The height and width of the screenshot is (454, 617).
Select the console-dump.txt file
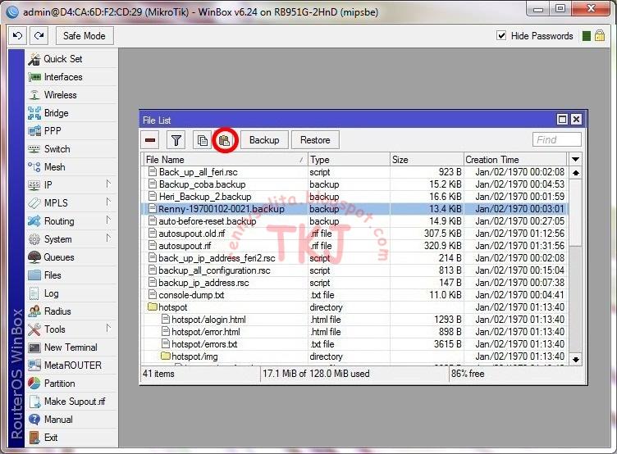(356, 295)
